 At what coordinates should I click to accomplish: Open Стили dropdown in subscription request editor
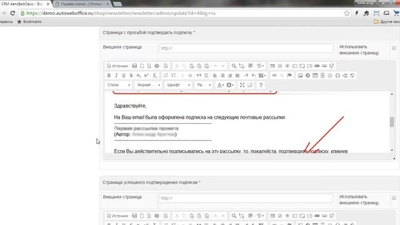click(119, 85)
